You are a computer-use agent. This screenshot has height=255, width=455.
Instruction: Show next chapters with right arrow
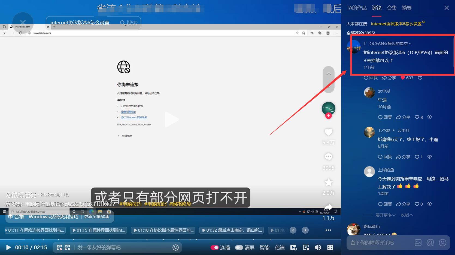tap(305, 230)
